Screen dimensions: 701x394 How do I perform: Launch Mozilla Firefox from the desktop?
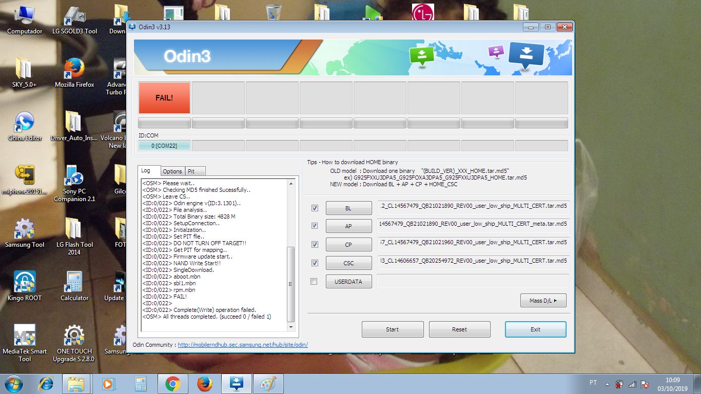click(x=74, y=73)
